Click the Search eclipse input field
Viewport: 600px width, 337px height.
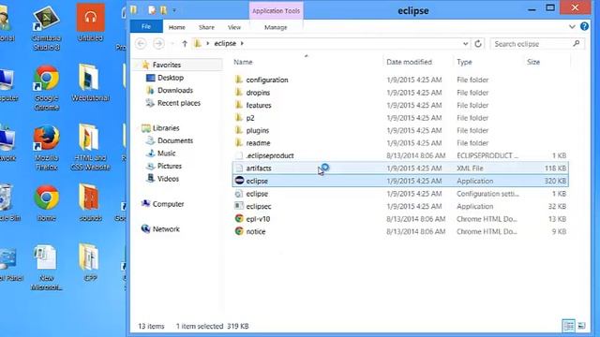537,44
